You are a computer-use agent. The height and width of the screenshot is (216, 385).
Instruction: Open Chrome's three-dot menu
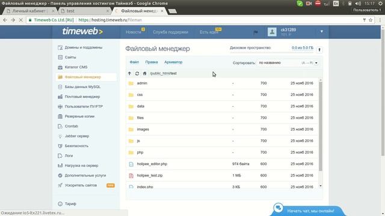coord(380,20)
